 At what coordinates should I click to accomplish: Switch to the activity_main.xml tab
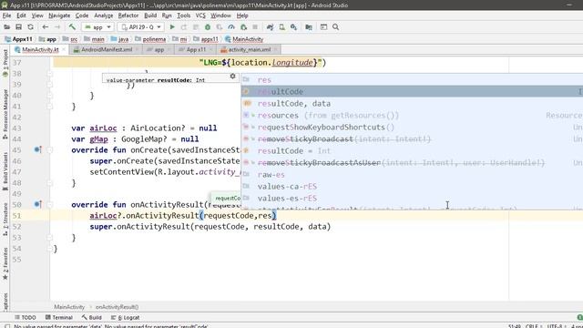point(249,49)
